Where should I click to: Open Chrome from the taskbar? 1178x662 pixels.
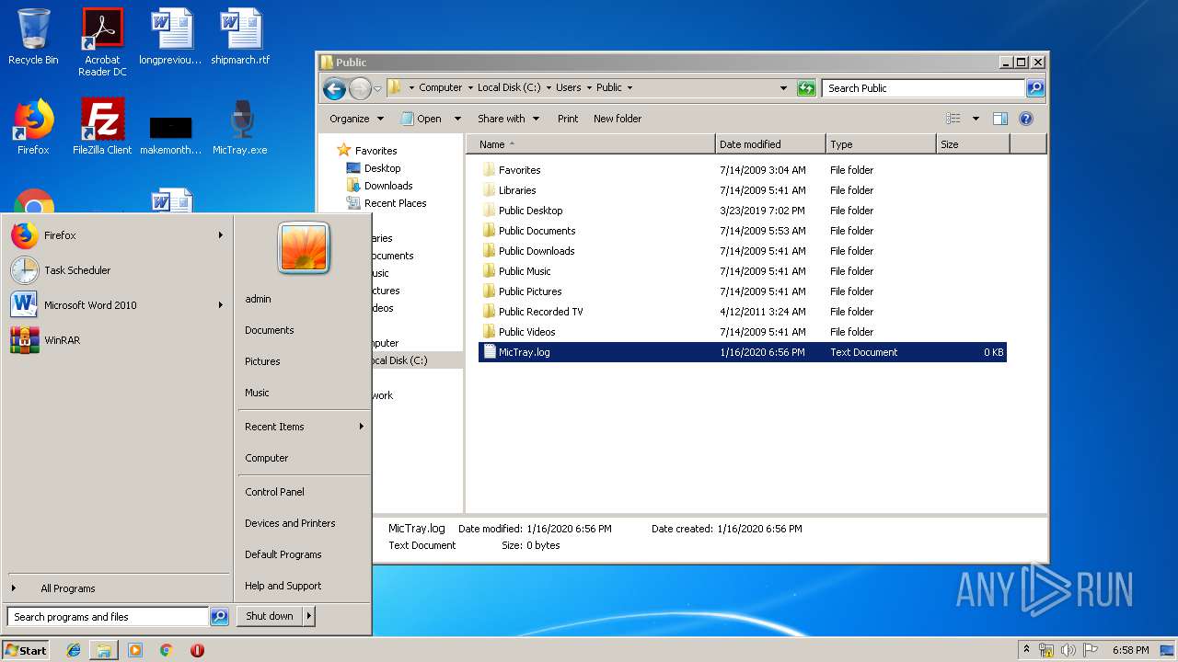166,650
